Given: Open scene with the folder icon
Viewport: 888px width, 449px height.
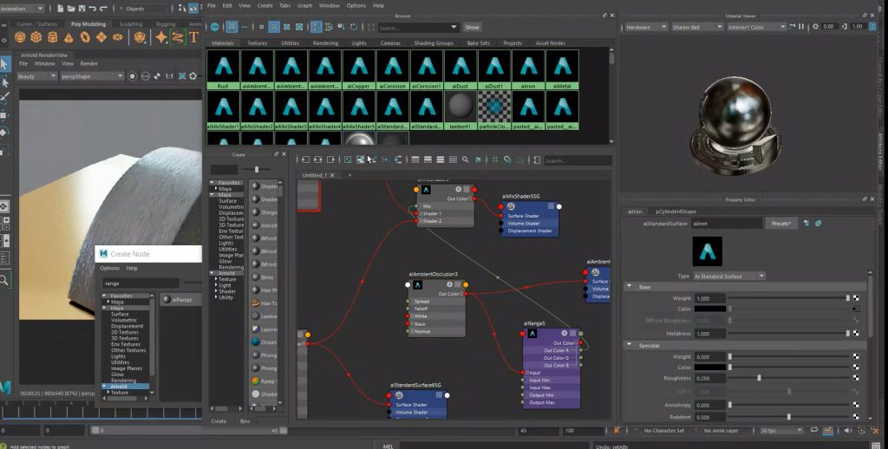Looking at the screenshot, I should point(71,9).
